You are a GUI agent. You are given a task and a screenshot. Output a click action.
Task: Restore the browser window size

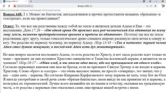[x=163, y=1]
